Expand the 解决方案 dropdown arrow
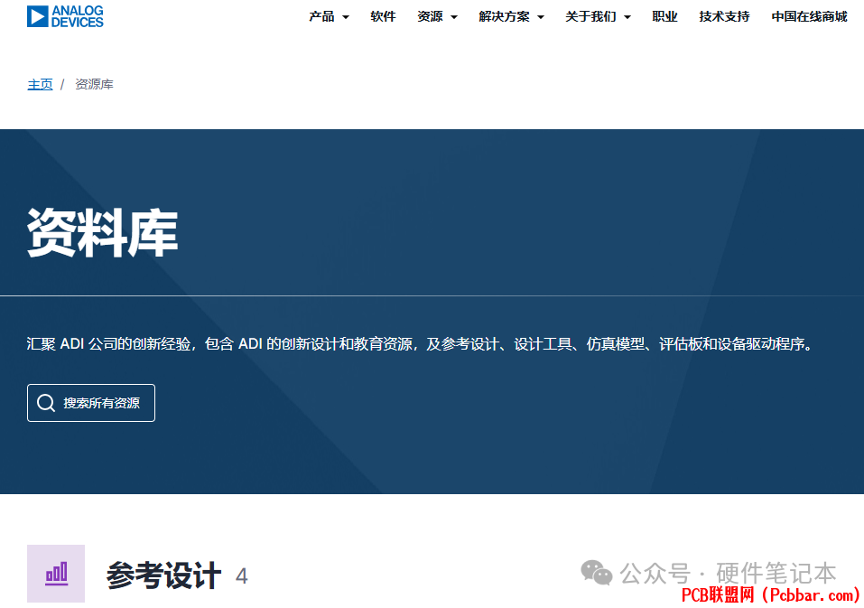Screen dimensions: 864x608 pyautogui.click(x=541, y=17)
